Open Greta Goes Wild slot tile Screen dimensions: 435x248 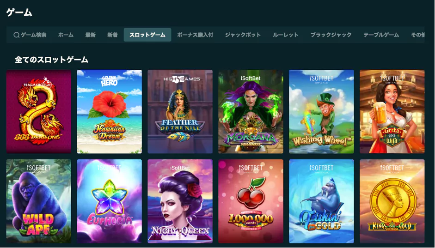[x=392, y=112]
